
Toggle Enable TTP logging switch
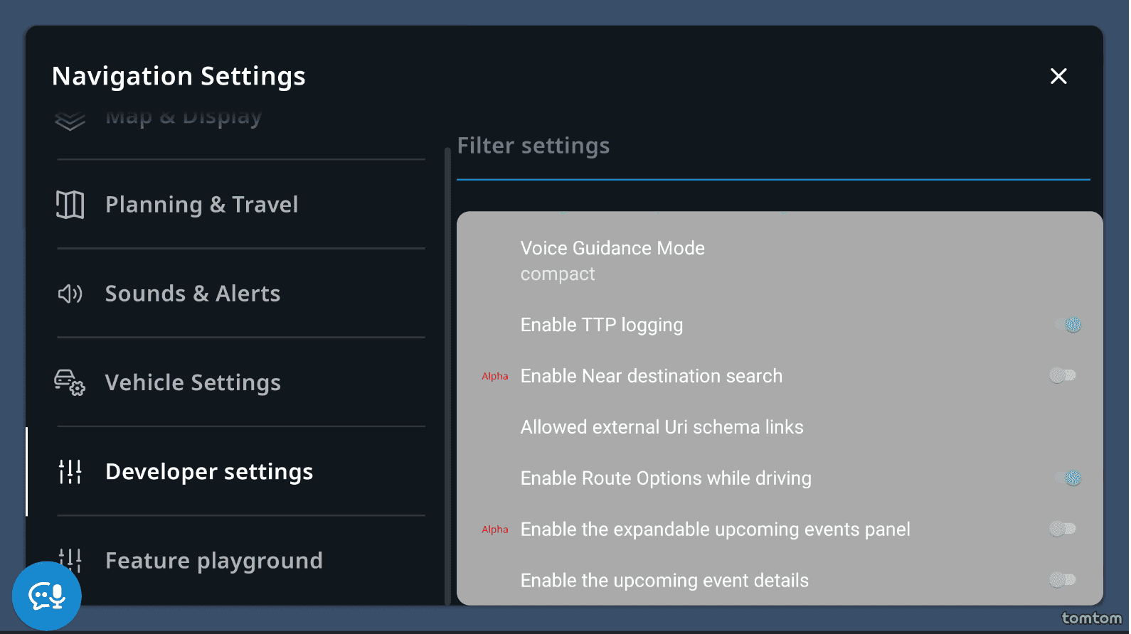point(1068,325)
